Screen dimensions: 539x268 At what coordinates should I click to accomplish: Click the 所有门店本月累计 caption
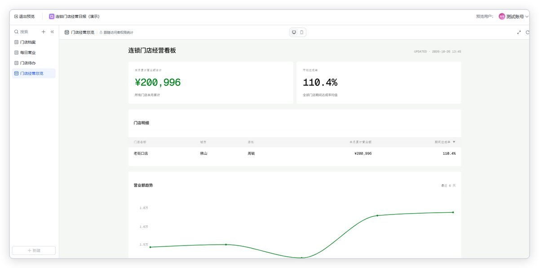tap(147, 95)
